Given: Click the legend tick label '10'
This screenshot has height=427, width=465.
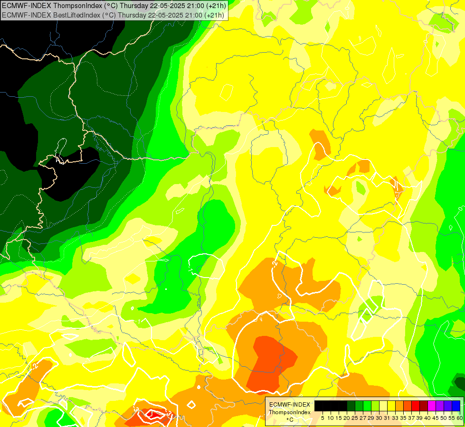Looking at the screenshot, I should [x=331, y=418].
